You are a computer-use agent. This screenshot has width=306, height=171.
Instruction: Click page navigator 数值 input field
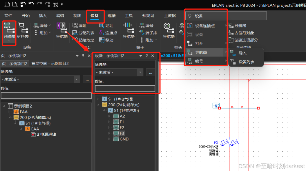(46, 95)
